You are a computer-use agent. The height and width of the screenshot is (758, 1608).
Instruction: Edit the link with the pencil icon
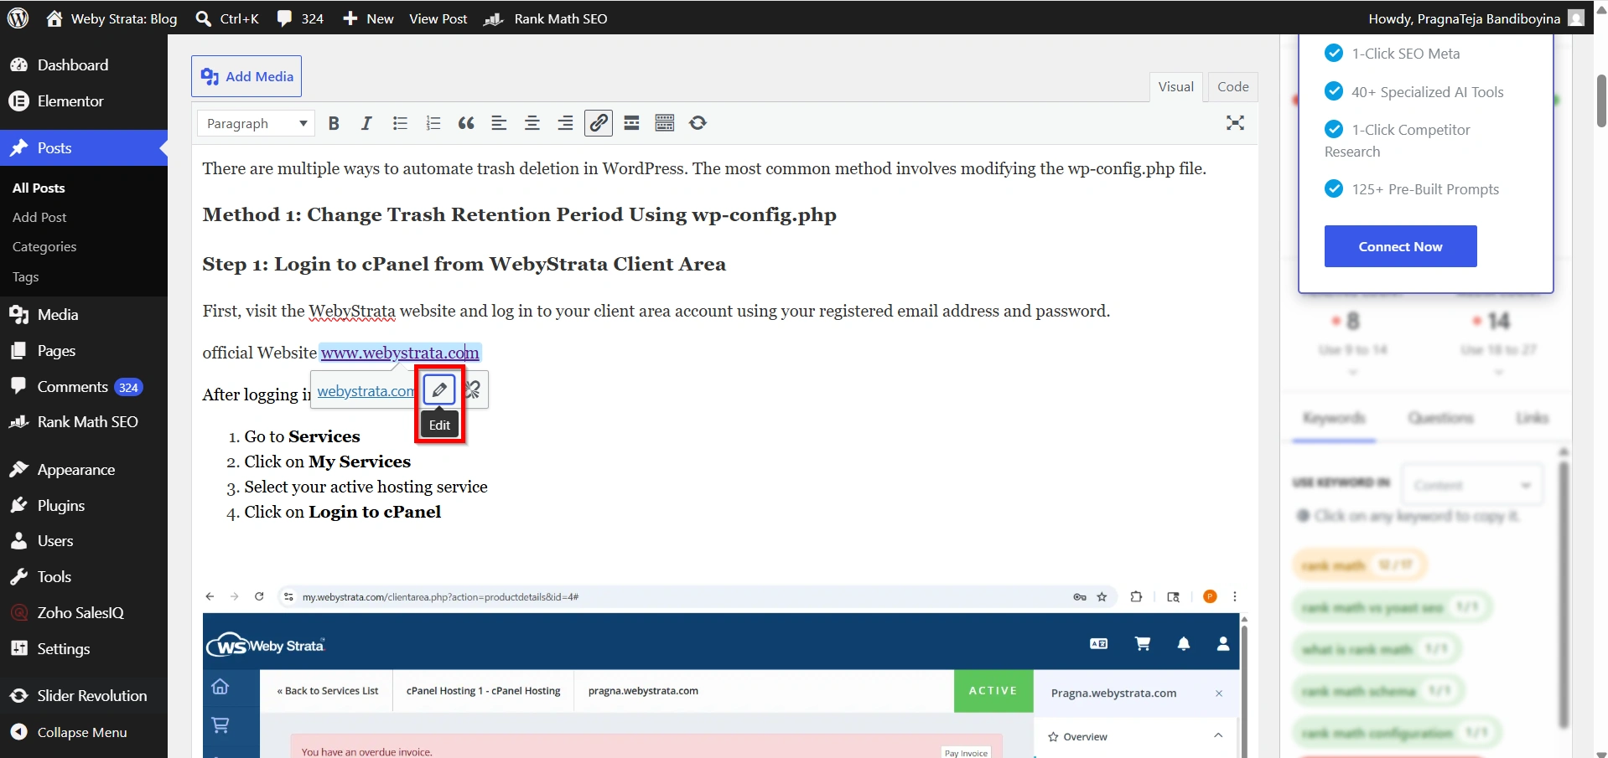(x=439, y=389)
